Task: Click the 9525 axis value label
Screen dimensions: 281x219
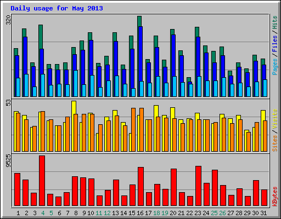Action: click(9, 161)
